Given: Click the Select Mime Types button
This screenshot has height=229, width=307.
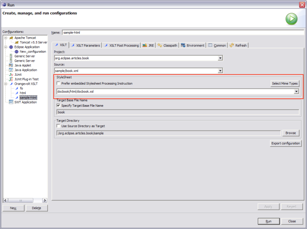Looking at the screenshot, I should coord(285,84).
